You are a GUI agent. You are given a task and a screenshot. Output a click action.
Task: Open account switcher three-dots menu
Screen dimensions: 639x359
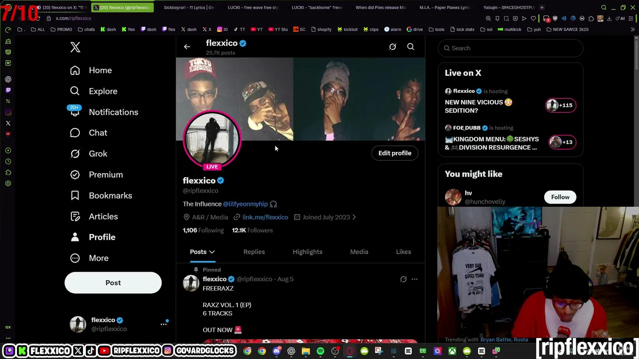[x=163, y=324]
